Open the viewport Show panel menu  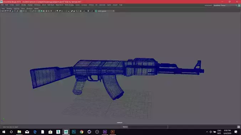point(23,9)
